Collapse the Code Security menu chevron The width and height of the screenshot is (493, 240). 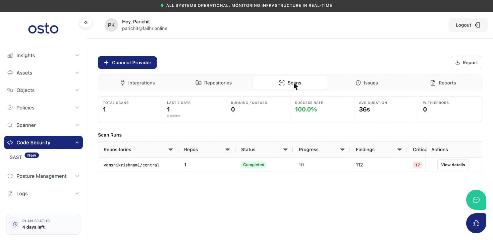tap(77, 142)
